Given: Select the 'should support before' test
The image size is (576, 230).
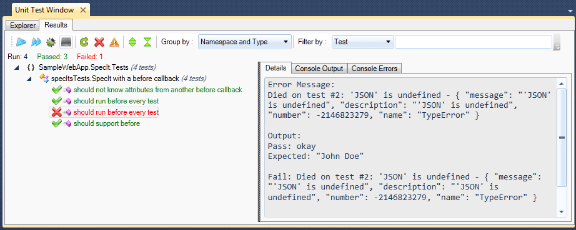Looking at the screenshot, I should coord(107,123).
